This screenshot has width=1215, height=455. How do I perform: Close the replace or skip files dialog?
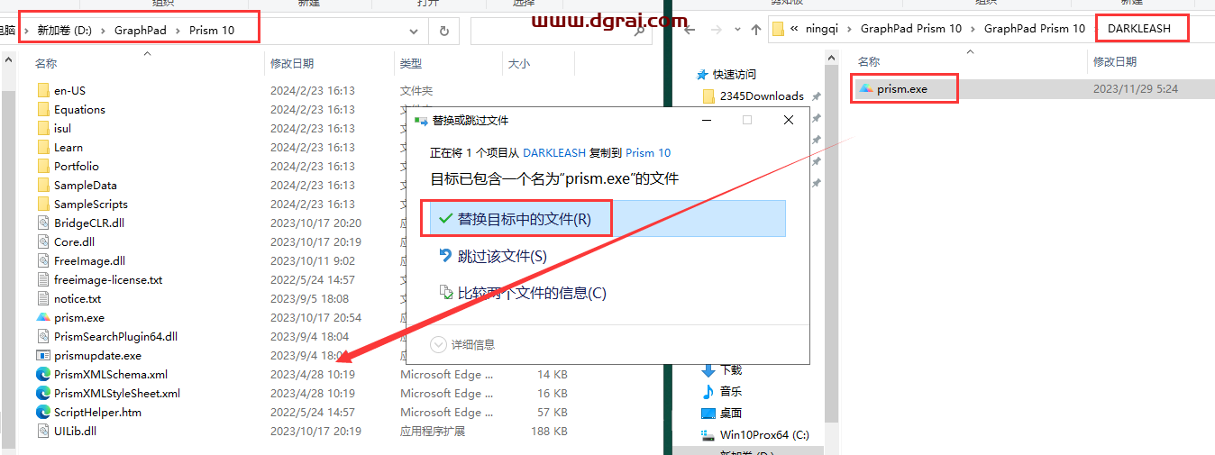[789, 120]
